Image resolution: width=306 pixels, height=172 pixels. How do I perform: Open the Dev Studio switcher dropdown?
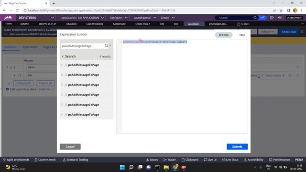pos(52,18)
